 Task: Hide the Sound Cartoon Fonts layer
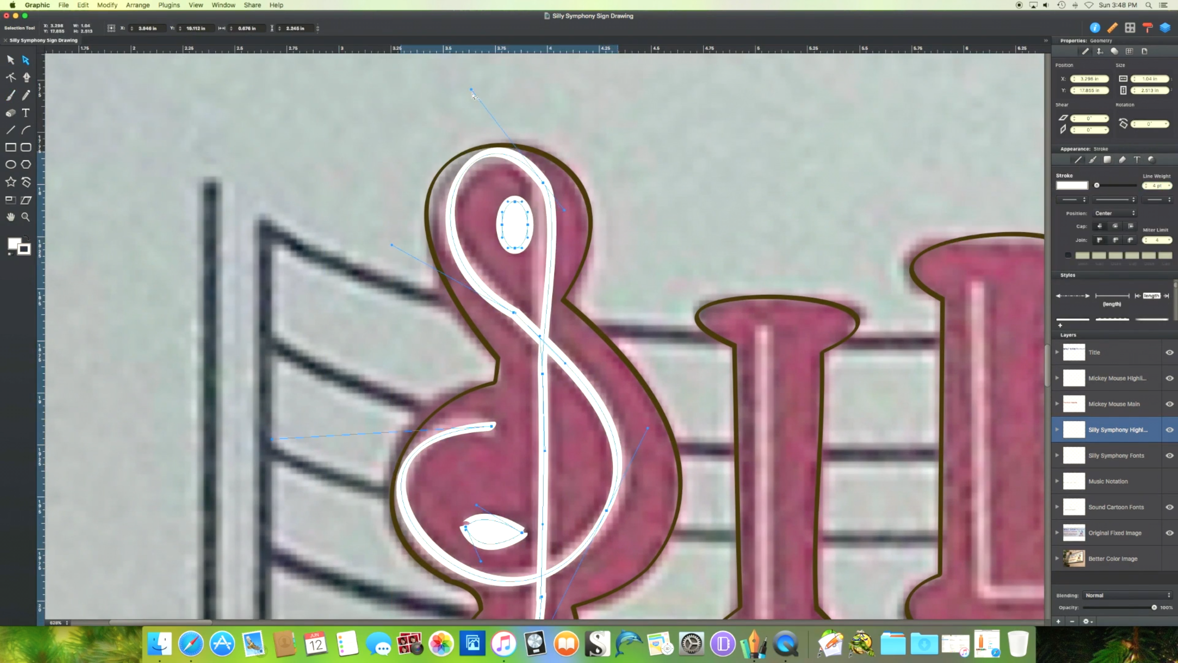pyautogui.click(x=1169, y=507)
